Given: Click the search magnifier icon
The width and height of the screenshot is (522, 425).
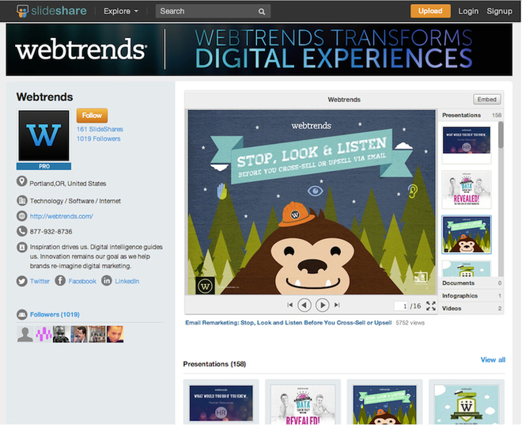Looking at the screenshot, I should coord(262,11).
